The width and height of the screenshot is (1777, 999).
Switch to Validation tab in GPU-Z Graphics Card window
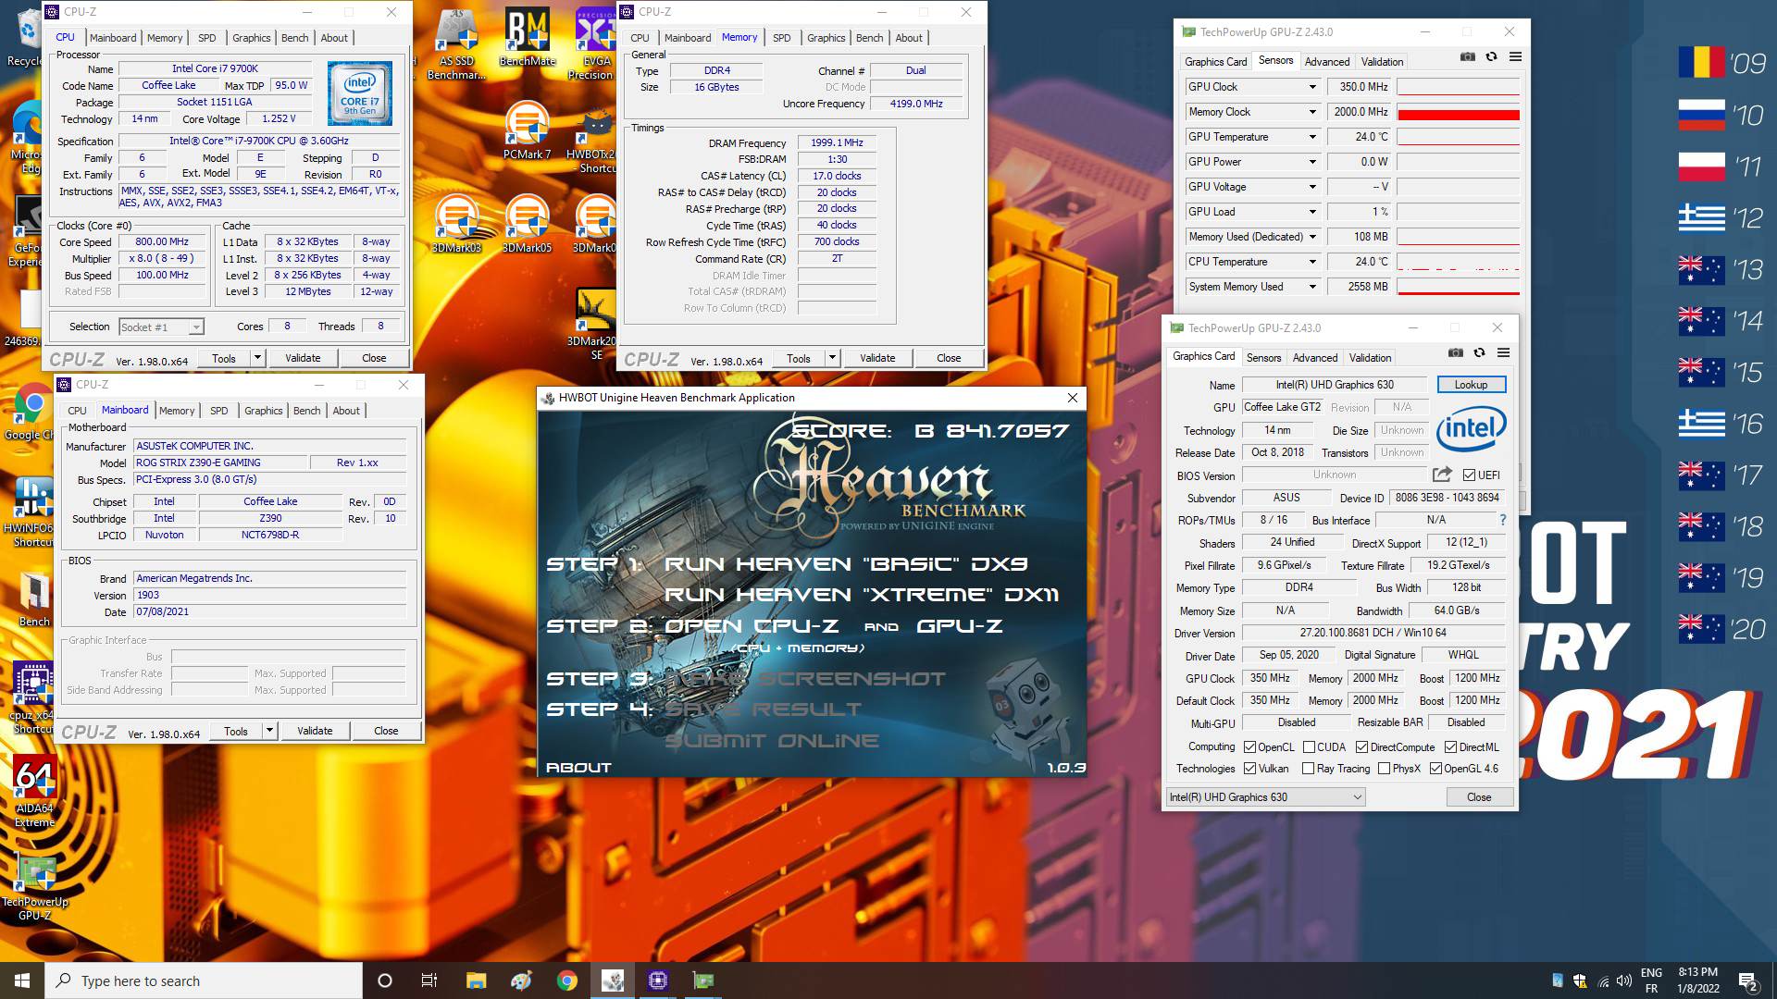(x=1370, y=358)
